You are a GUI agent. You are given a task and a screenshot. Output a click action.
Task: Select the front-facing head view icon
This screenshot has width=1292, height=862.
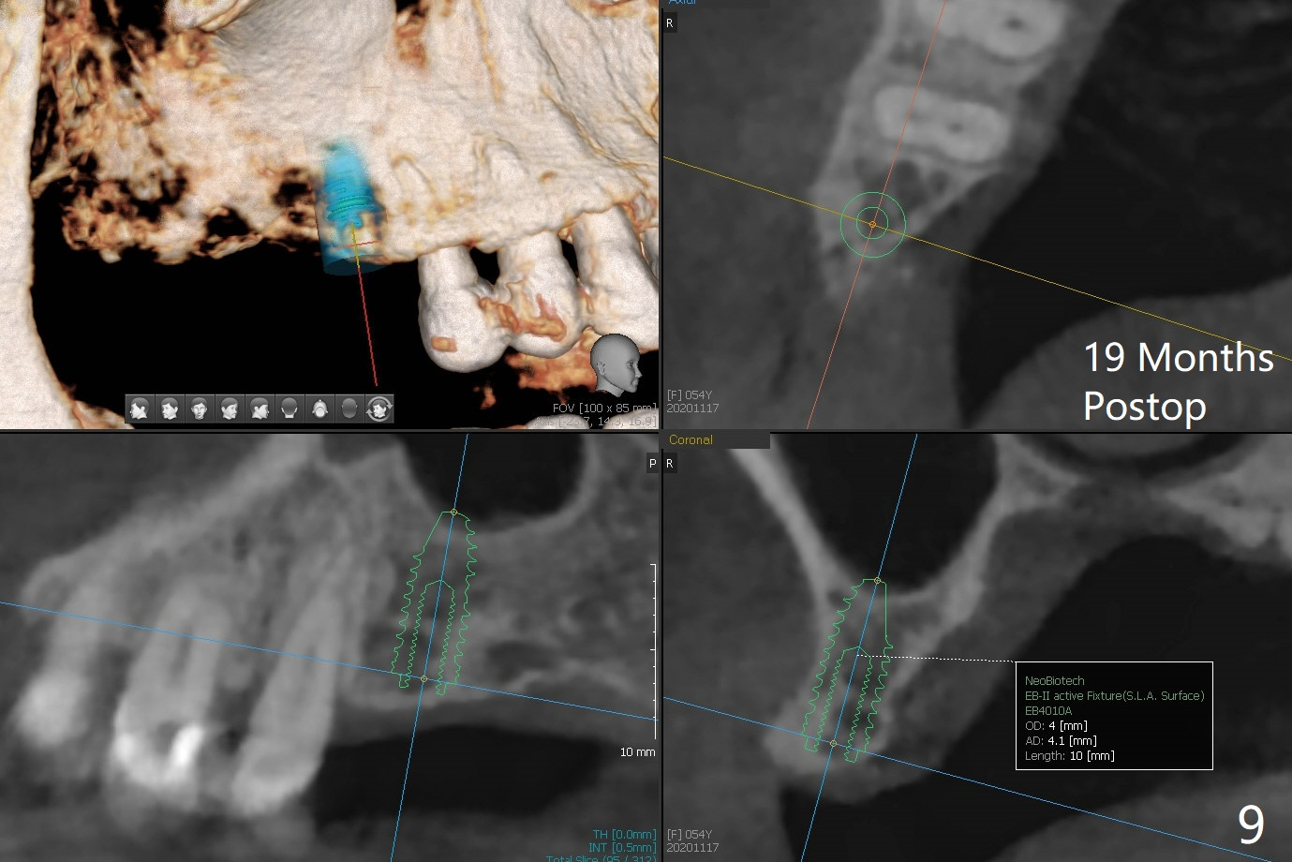tap(200, 409)
